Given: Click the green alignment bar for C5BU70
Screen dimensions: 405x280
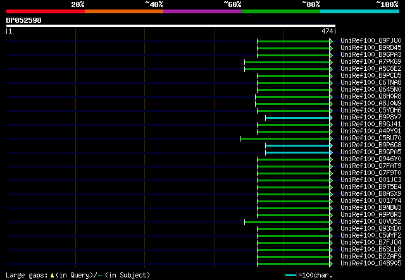Looking at the screenshot, I should pos(285,139).
